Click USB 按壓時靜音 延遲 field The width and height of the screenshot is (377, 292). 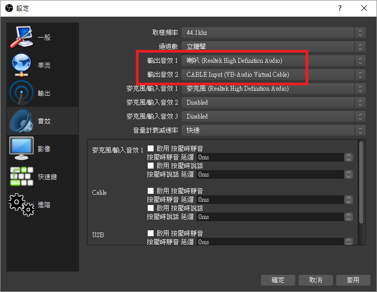point(271,242)
